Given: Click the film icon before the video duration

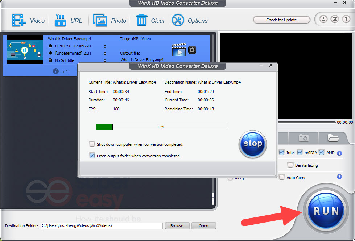Looking at the screenshot, I should 50,46.
